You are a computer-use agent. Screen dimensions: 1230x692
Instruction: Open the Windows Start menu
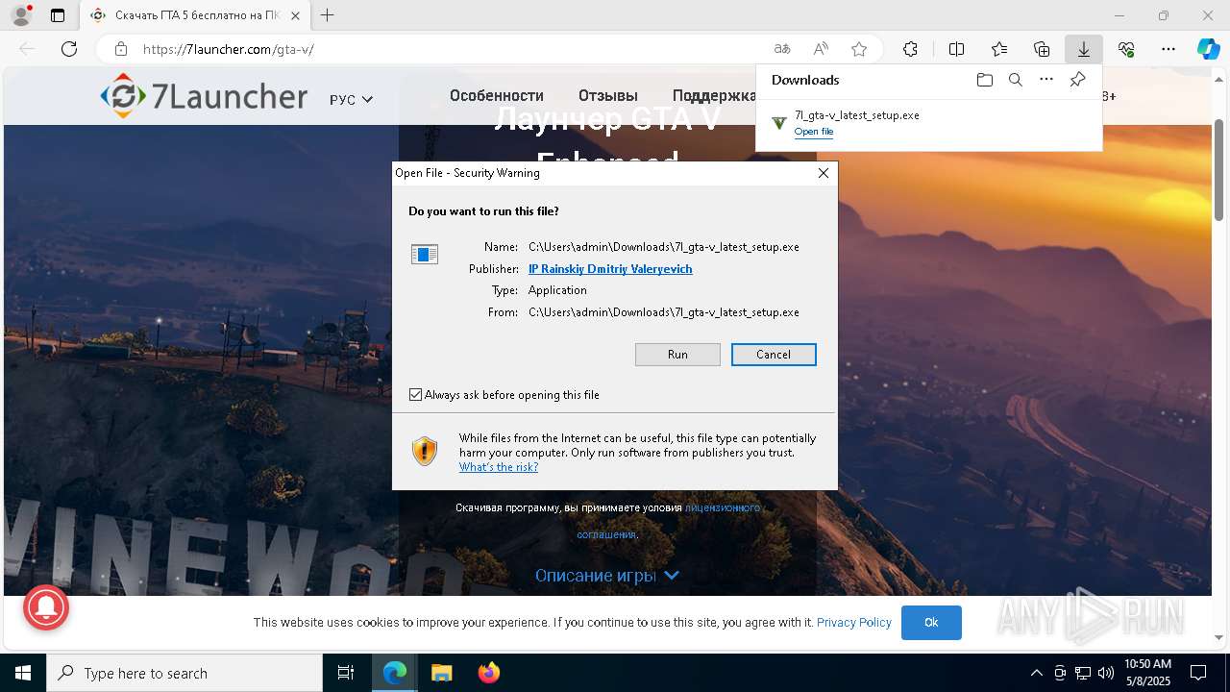click(23, 673)
